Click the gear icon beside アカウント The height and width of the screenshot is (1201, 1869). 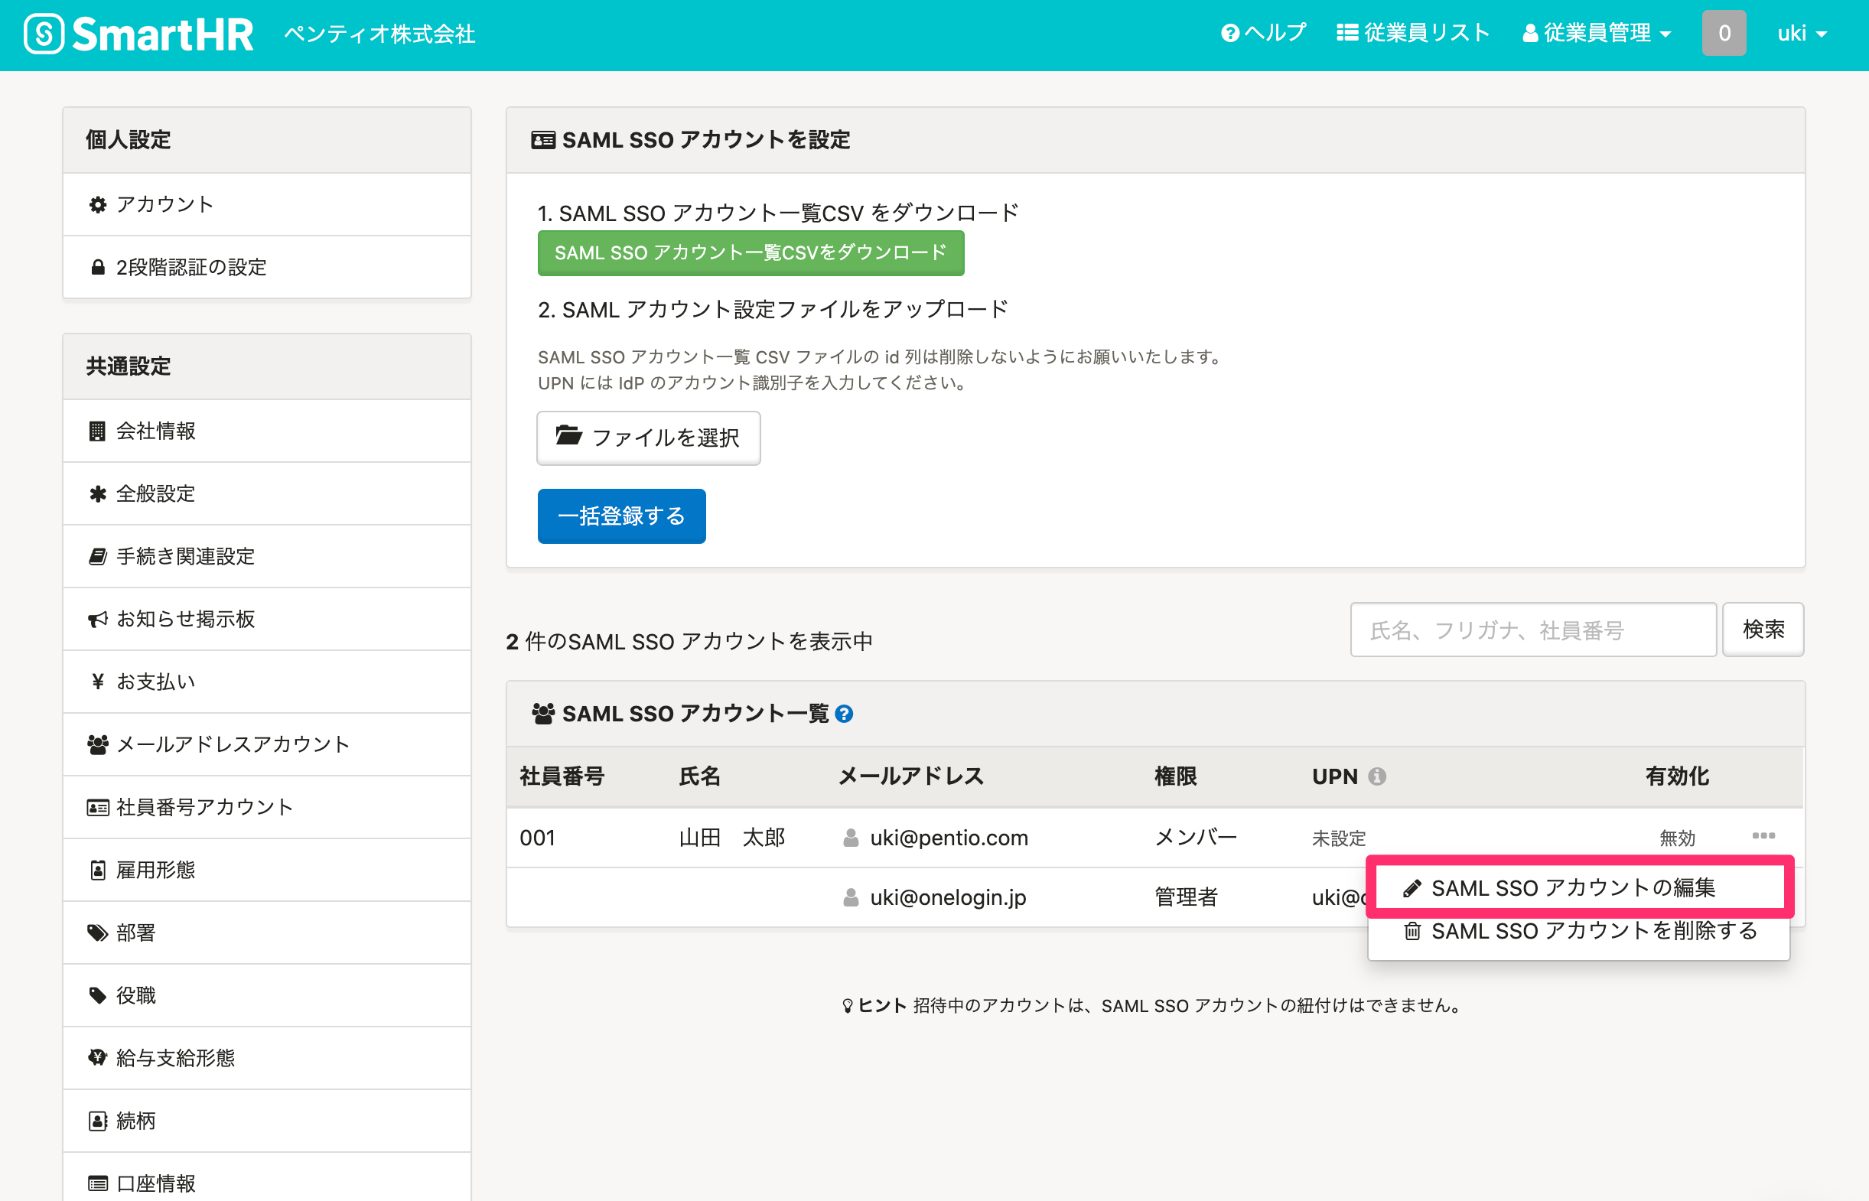[x=97, y=204]
